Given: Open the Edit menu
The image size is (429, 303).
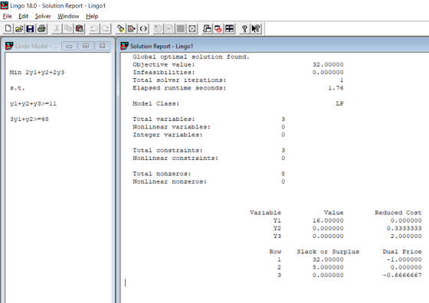Looking at the screenshot, I should coord(23,16).
